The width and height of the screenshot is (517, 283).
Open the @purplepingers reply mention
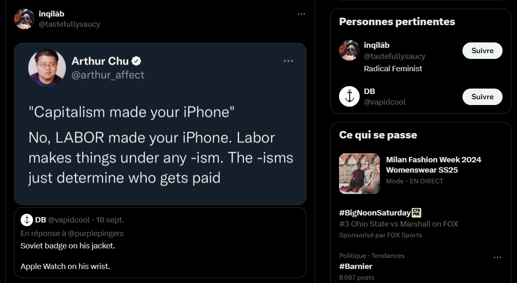click(x=97, y=233)
